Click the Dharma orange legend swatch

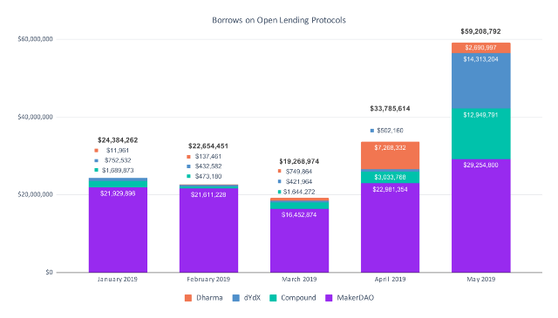tap(188, 298)
